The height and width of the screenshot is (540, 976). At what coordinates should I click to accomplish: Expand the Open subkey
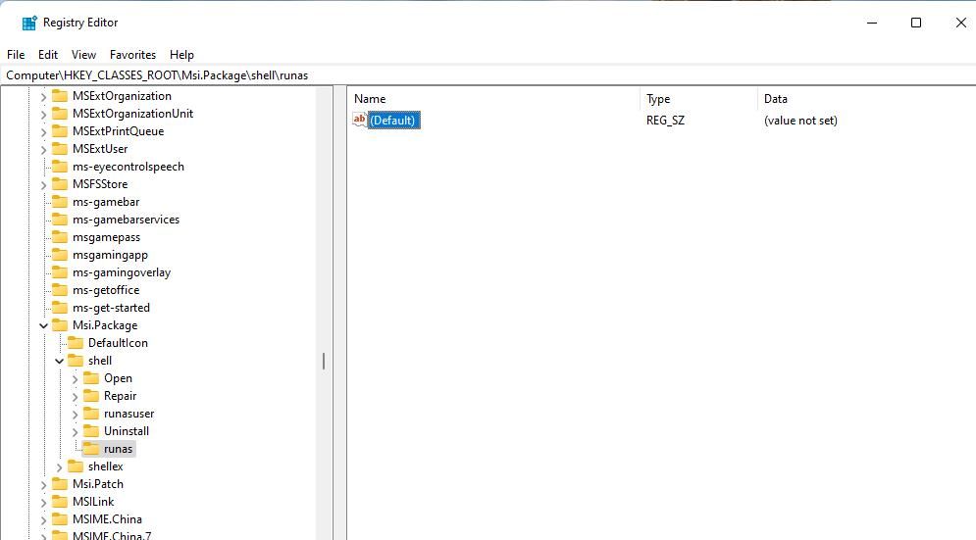coord(75,379)
